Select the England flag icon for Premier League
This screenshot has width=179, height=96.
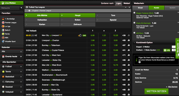[x=3, y=23]
